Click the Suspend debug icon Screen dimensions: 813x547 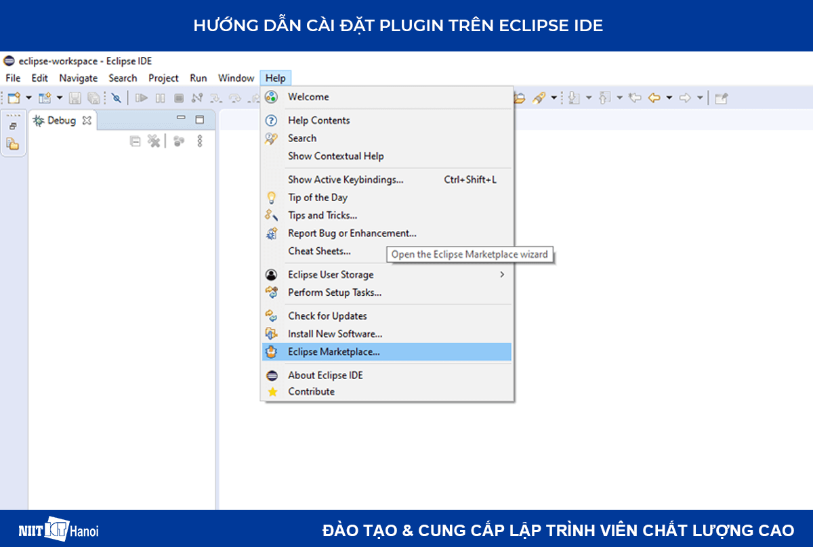(160, 97)
